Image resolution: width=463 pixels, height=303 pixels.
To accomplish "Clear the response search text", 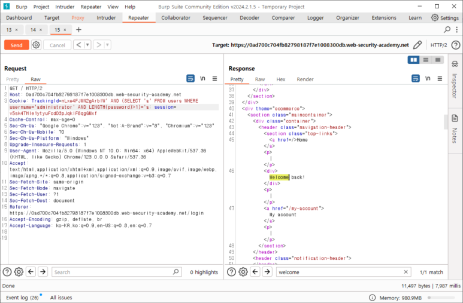I will click(x=405, y=272).
